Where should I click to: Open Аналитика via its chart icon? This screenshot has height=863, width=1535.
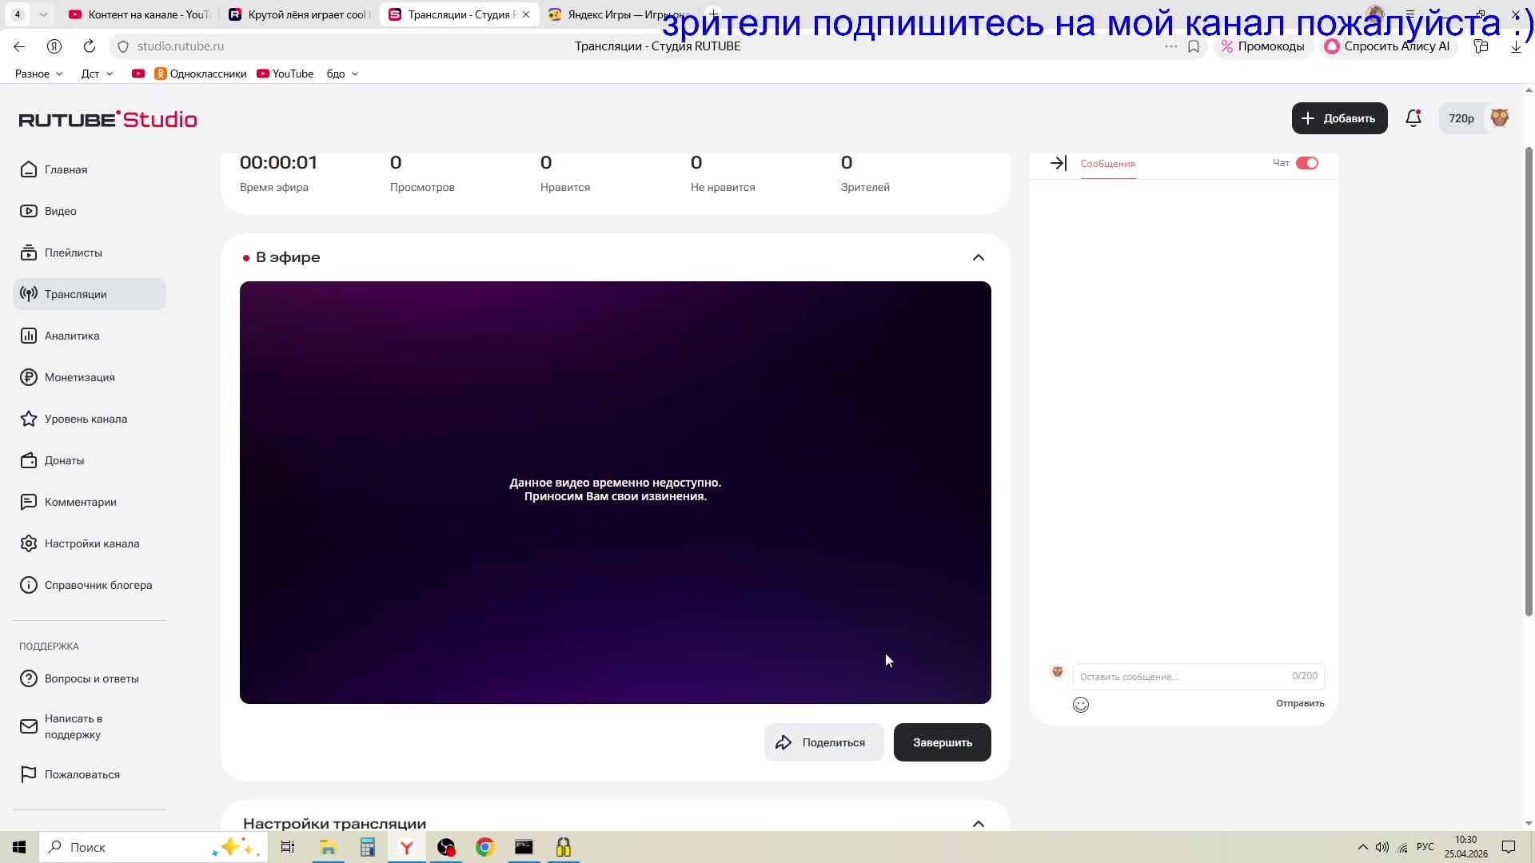[29, 336]
